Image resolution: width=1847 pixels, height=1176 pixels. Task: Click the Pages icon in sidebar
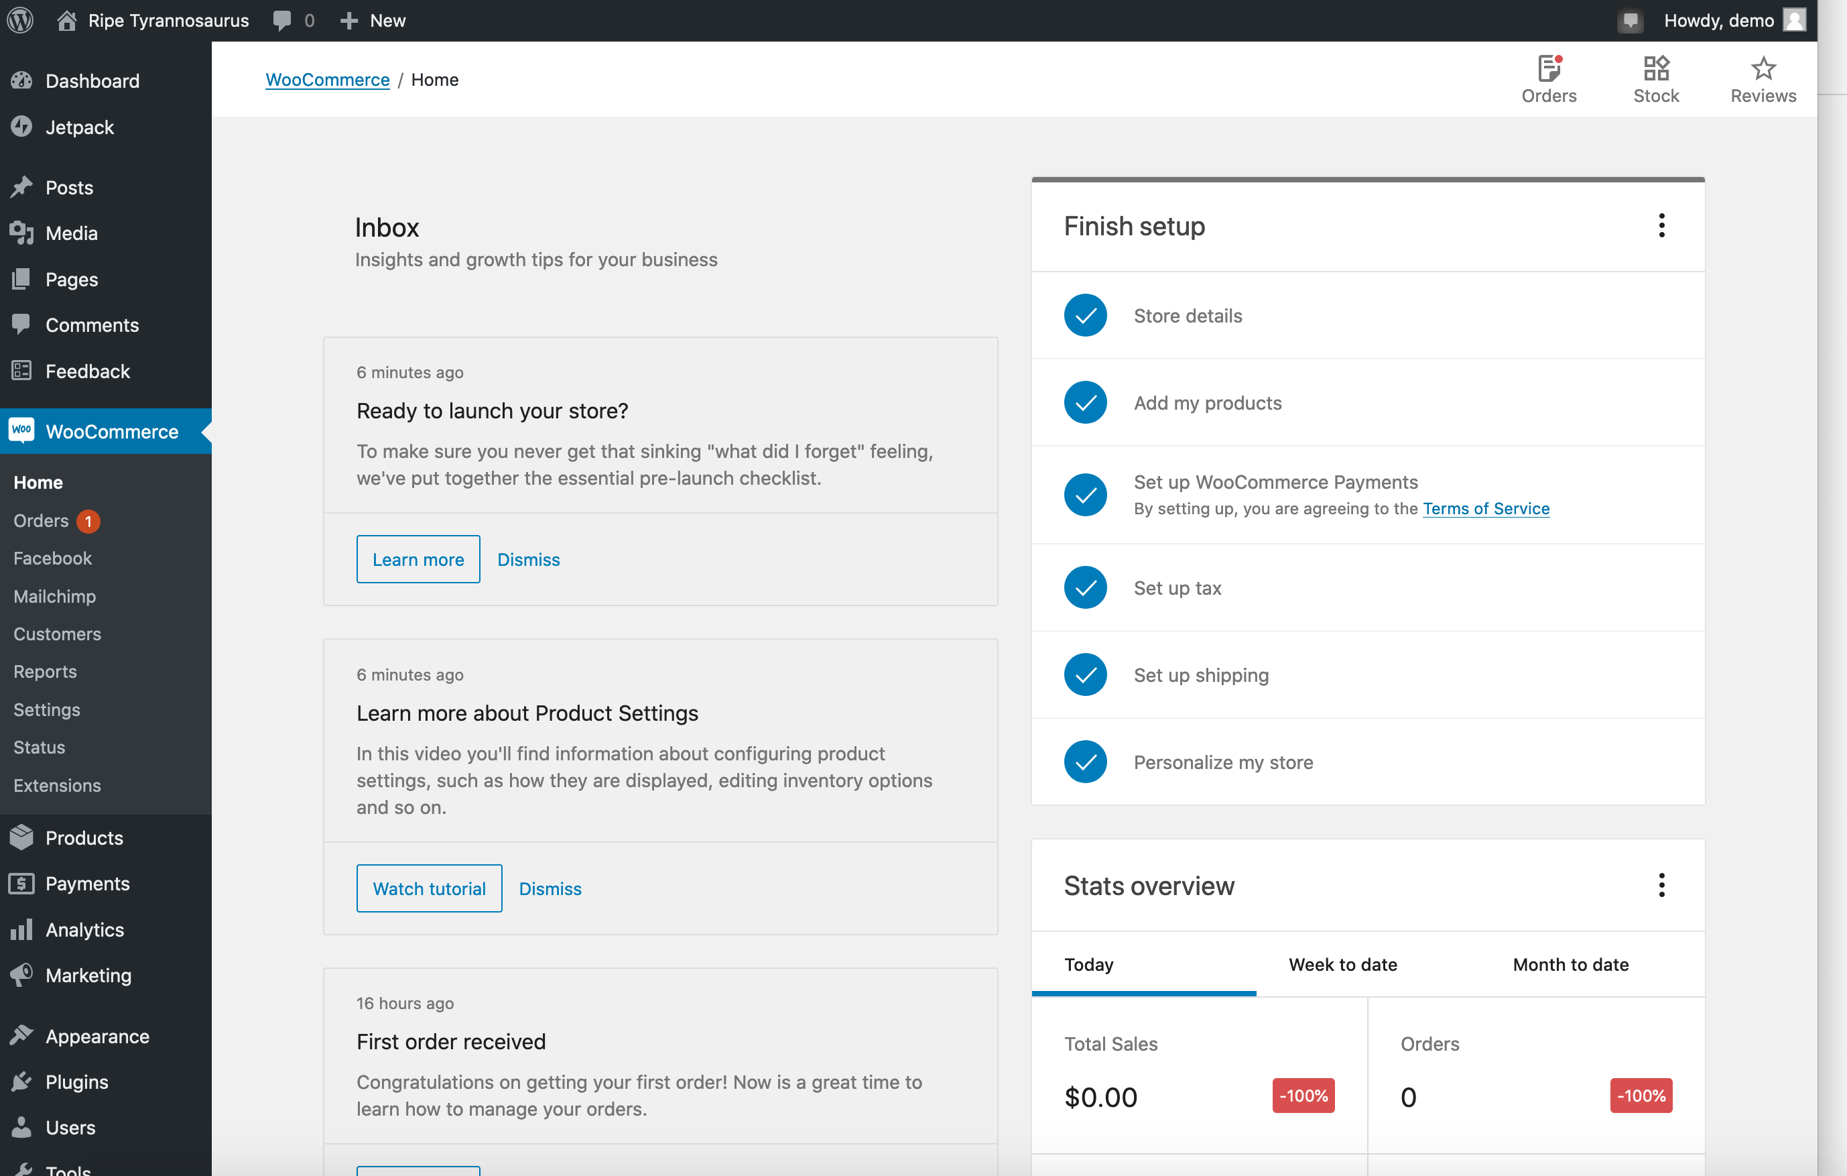pyautogui.click(x=21, y=278)
